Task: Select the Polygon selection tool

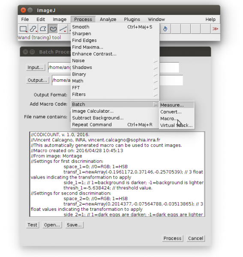Action: [x=43, y=29]
